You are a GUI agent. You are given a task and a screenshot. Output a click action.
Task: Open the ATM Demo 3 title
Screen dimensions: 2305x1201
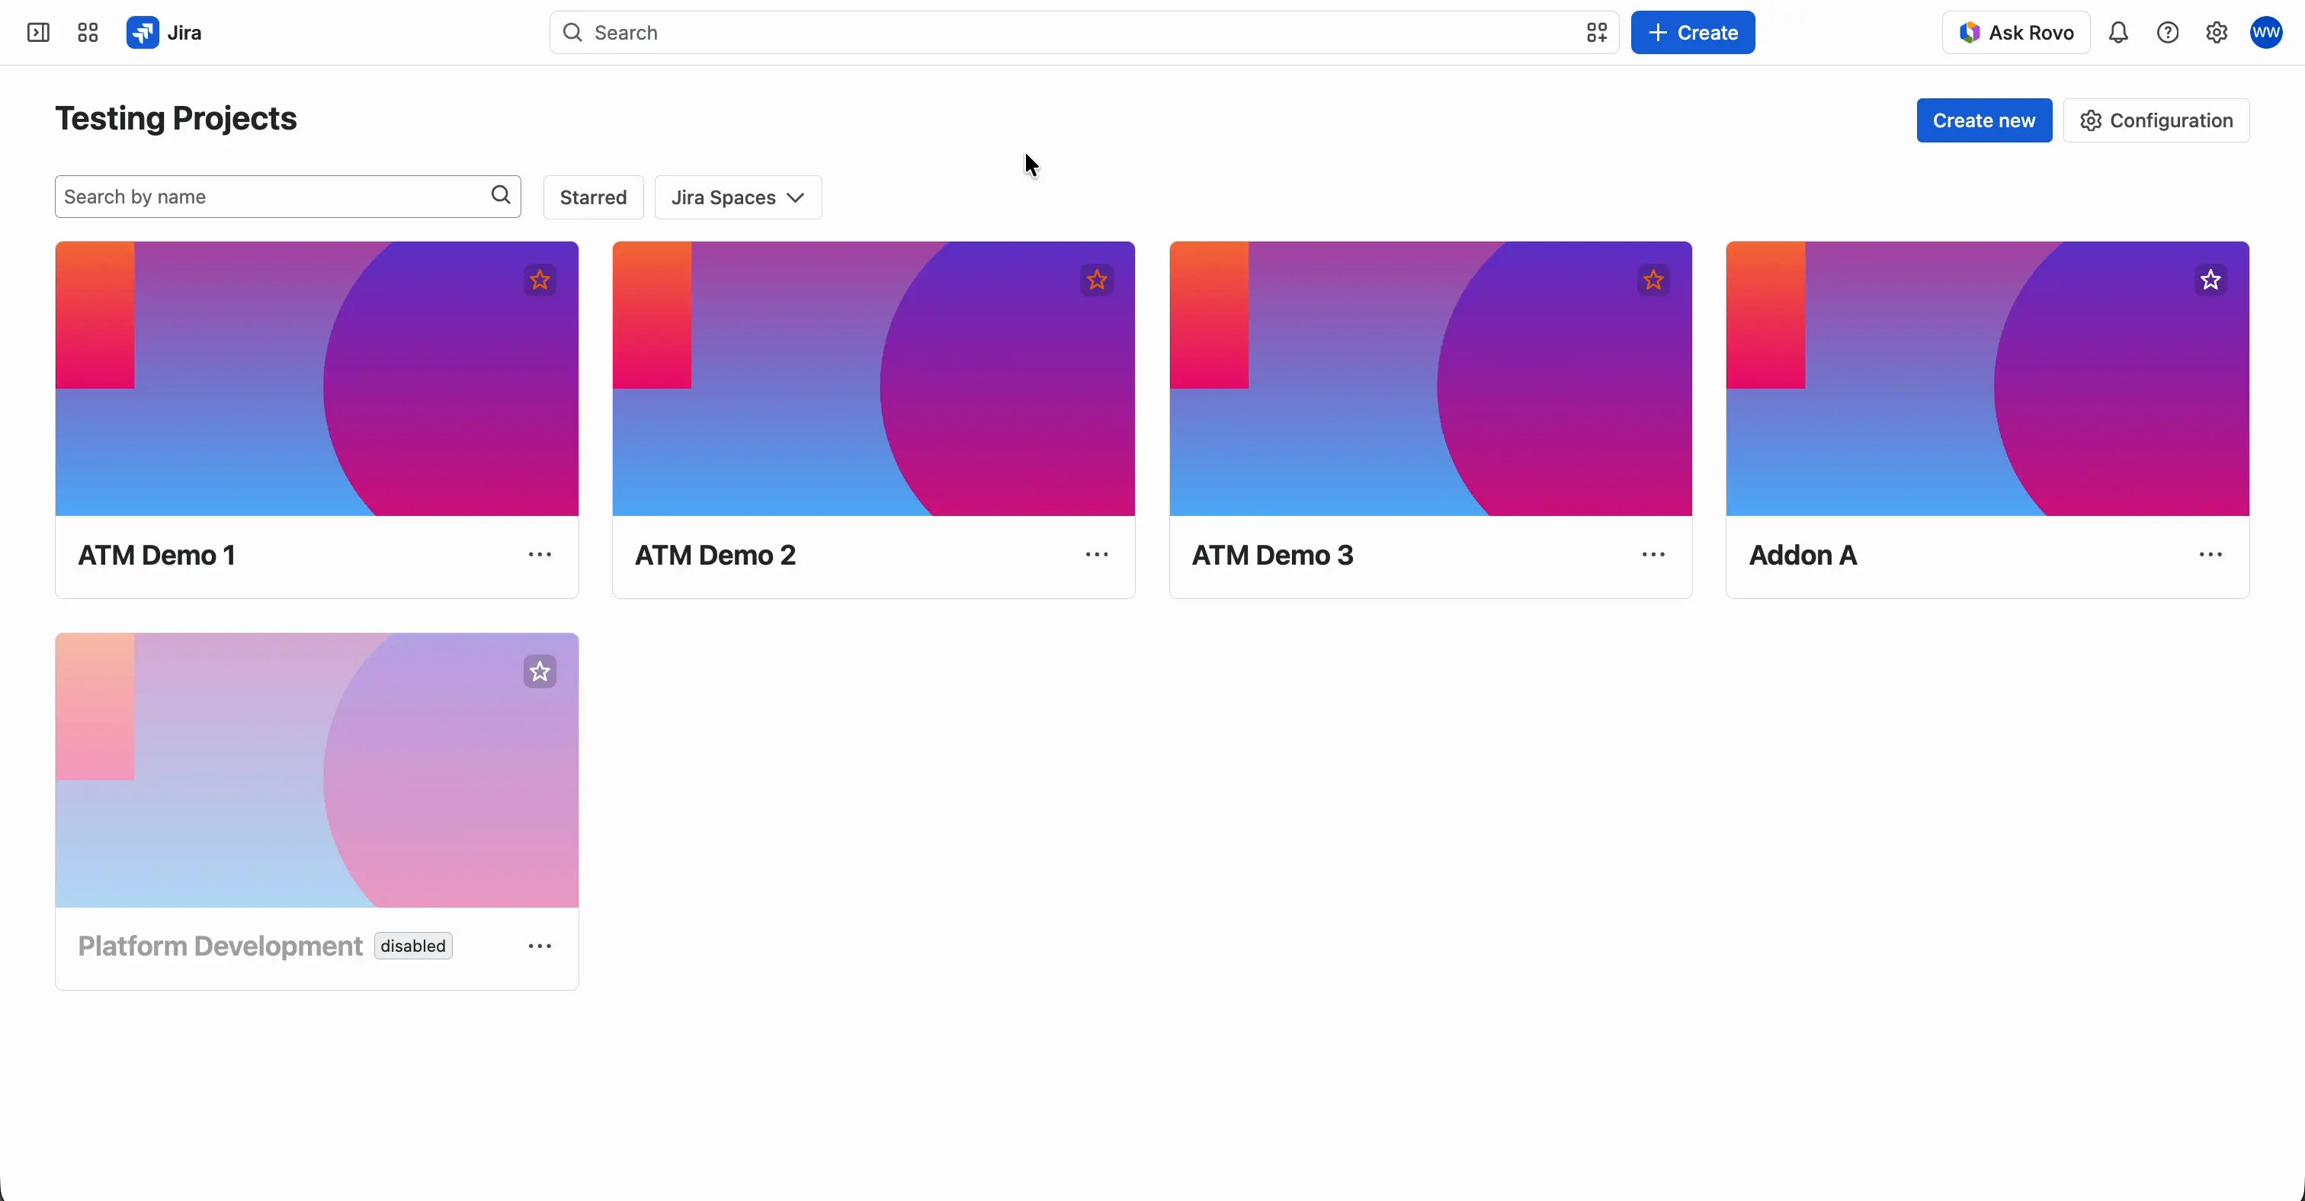click(x=1272, y=556)
